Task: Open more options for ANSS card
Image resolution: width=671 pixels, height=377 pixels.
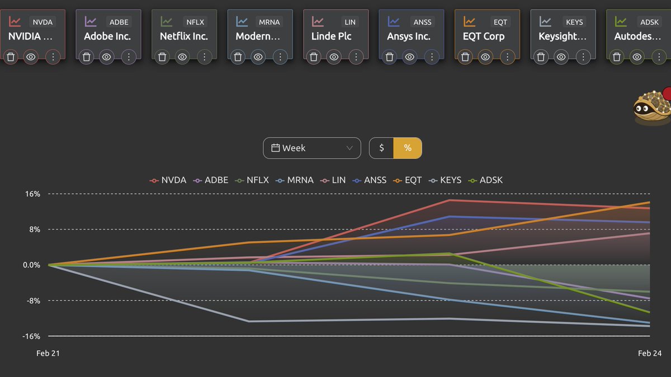Action: [432, 57]
